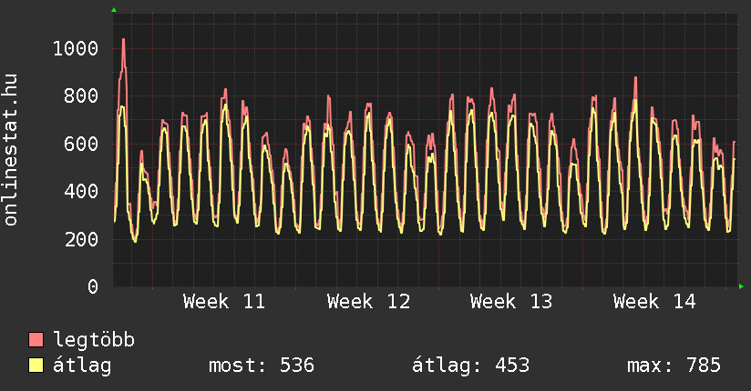This screenshot has width=751, height=391.
Task: Click the vertical onlinestat.hu label
Action: pos(12,150)
